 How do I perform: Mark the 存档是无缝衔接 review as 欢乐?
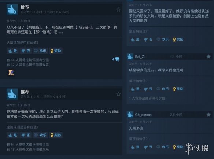pyautogui.click(x=40, y=135)
